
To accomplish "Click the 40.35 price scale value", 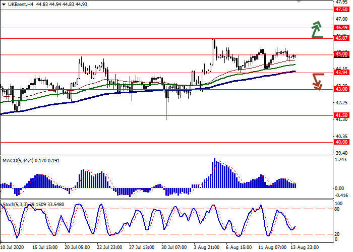I will [x=341, y=137].
